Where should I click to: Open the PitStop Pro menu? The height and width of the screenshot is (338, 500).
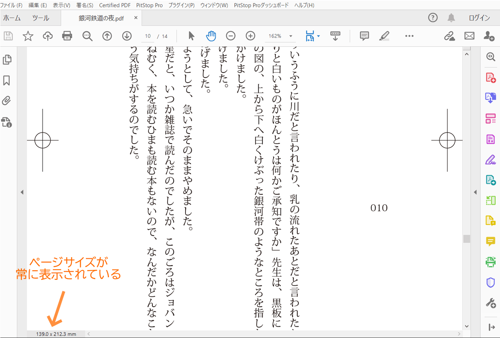(x=150, y=5)
